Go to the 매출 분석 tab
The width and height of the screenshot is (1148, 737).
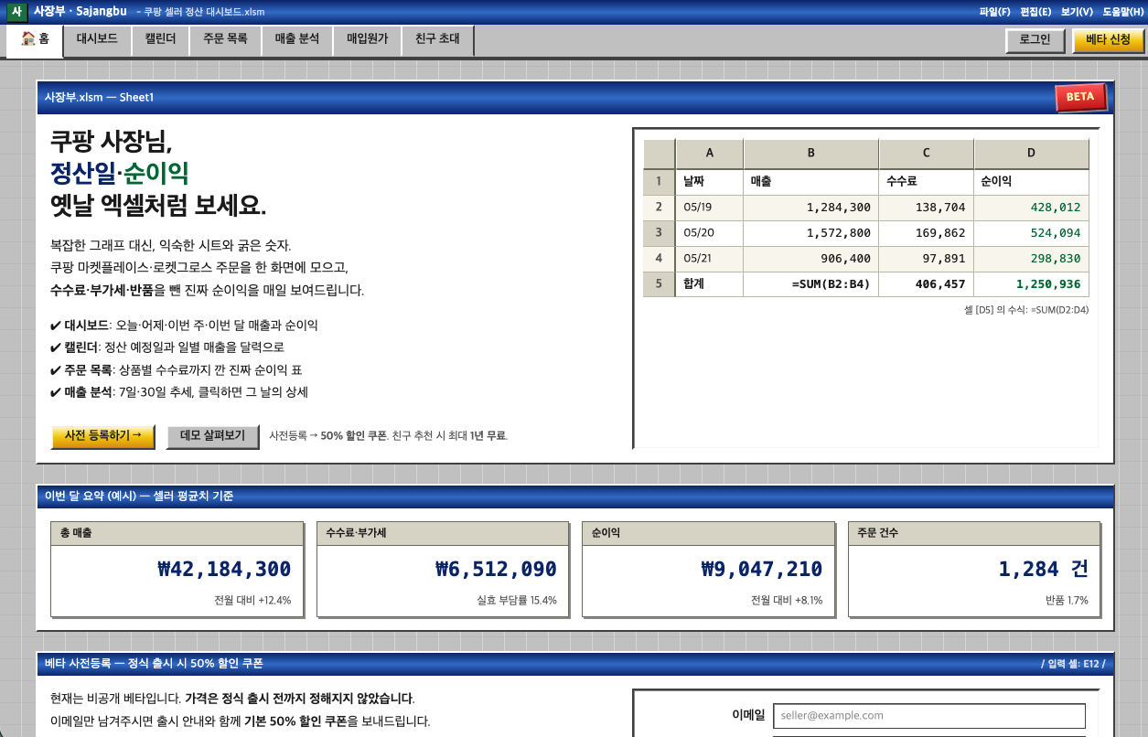coord(297,40)
